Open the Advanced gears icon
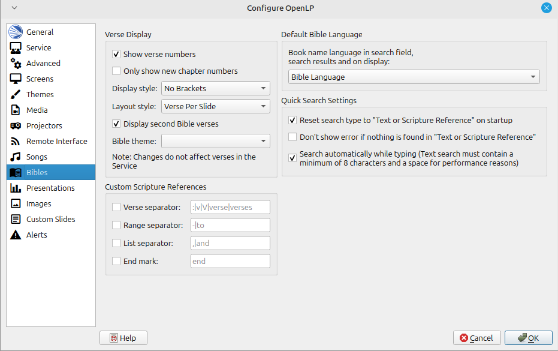The width and height of the screenshot is (558, 351). [16, 64]
